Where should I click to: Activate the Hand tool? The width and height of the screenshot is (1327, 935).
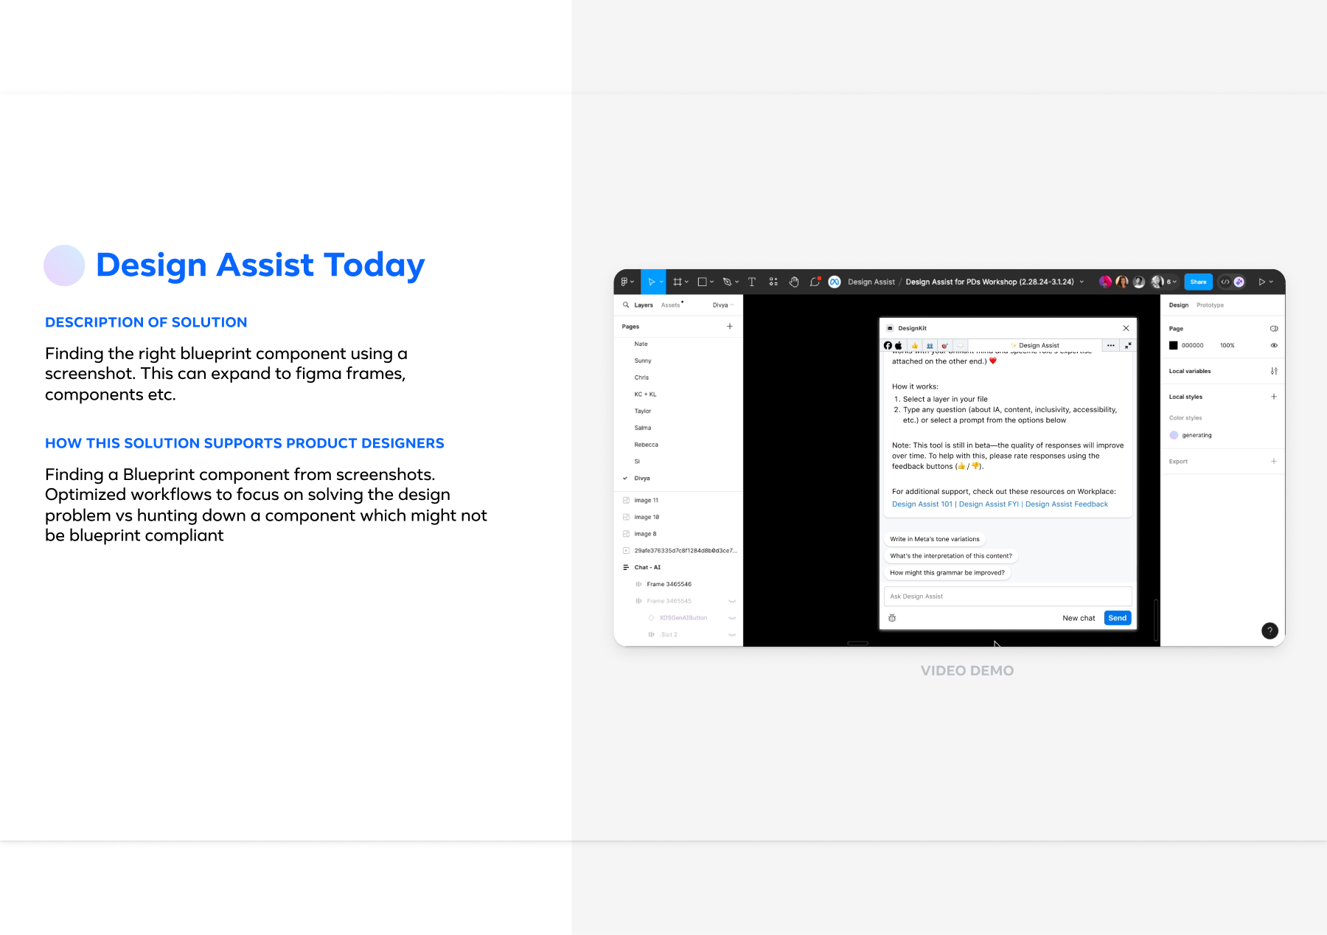[x=794, y=282]
